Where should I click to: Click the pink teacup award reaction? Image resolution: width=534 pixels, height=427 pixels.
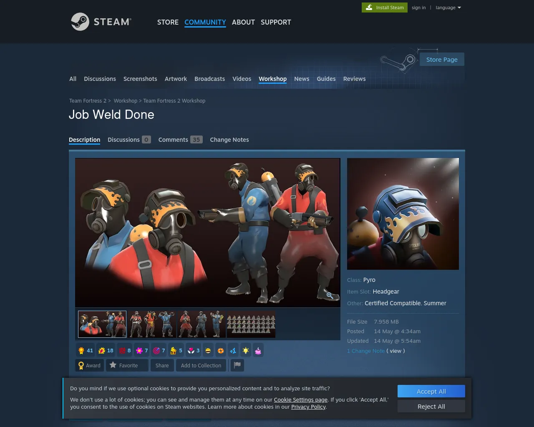tap(258, 351)
